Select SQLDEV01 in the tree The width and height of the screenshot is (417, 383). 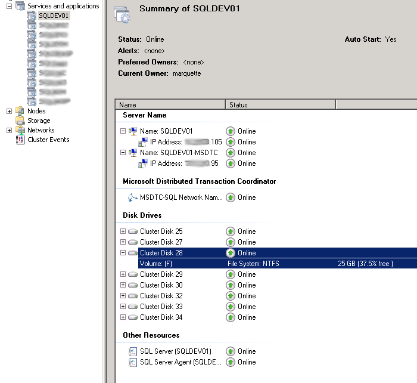click(x=54, y=16)
